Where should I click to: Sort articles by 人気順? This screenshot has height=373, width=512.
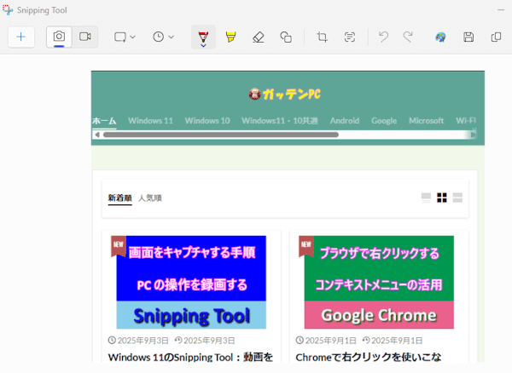tap(150, 198)
